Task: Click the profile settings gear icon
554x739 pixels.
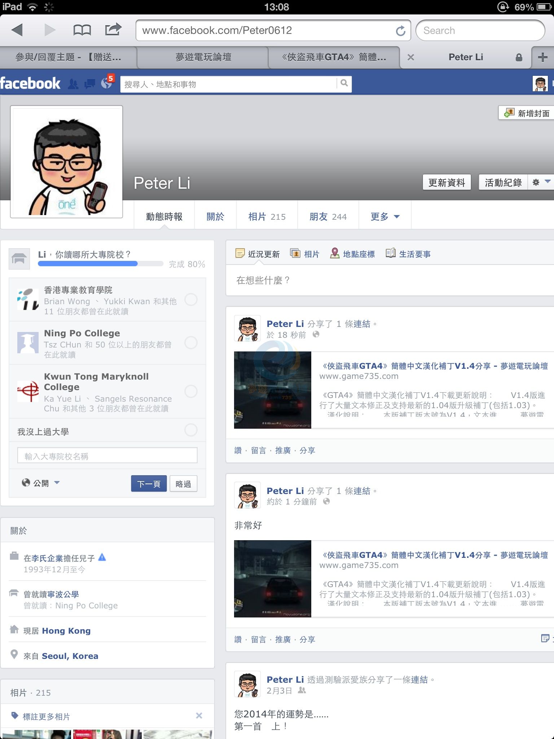Action: (x=536, y=182)
